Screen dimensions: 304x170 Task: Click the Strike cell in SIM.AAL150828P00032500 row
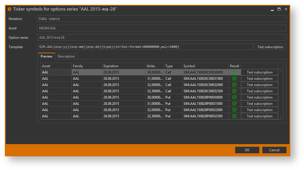coord(155,116)
